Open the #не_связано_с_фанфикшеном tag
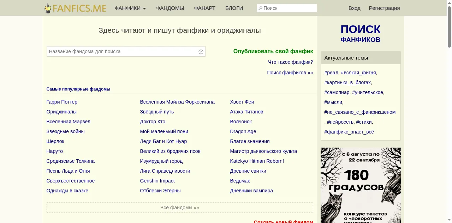 tap(360, 112)
